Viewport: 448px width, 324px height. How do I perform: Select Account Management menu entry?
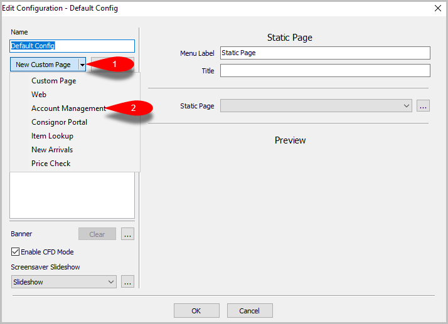click(x=75, y=108)
